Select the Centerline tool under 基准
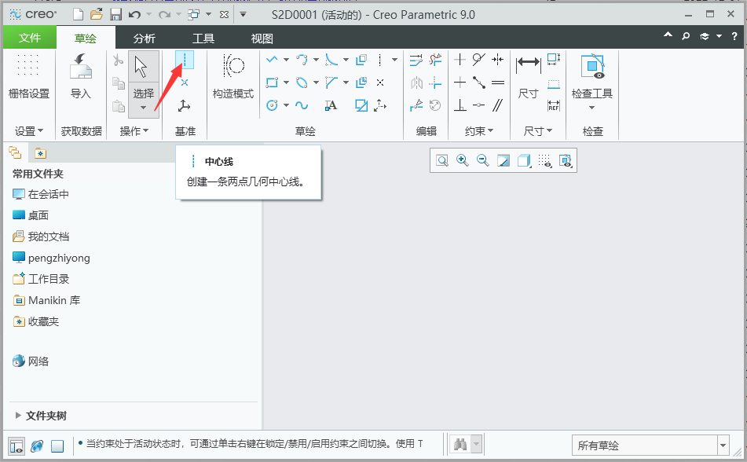747x462 pixels. coord(185,60)
